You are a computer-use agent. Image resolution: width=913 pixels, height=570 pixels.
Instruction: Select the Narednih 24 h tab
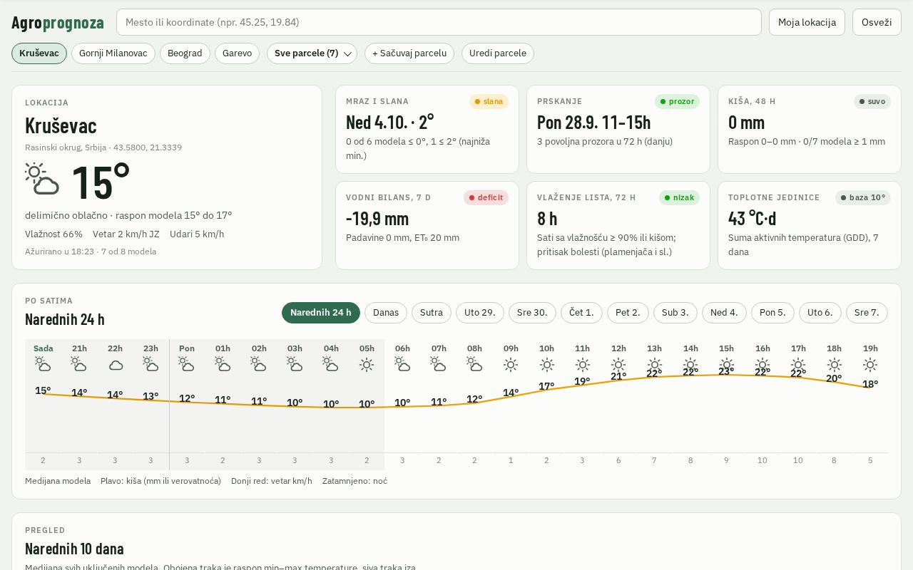[321, 313]
